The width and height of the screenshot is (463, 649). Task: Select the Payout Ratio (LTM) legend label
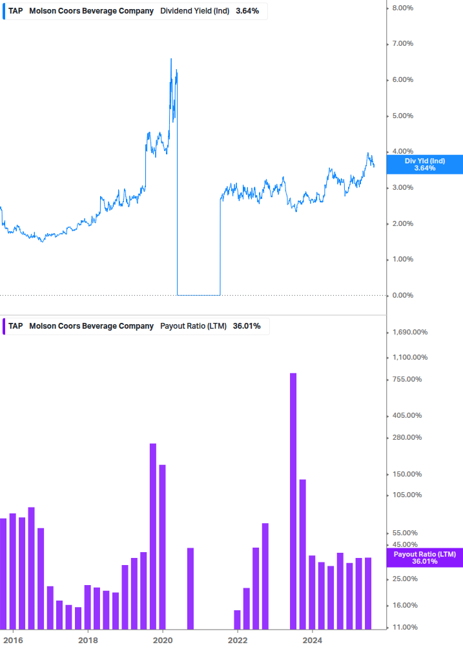click(x=193, y=326)
